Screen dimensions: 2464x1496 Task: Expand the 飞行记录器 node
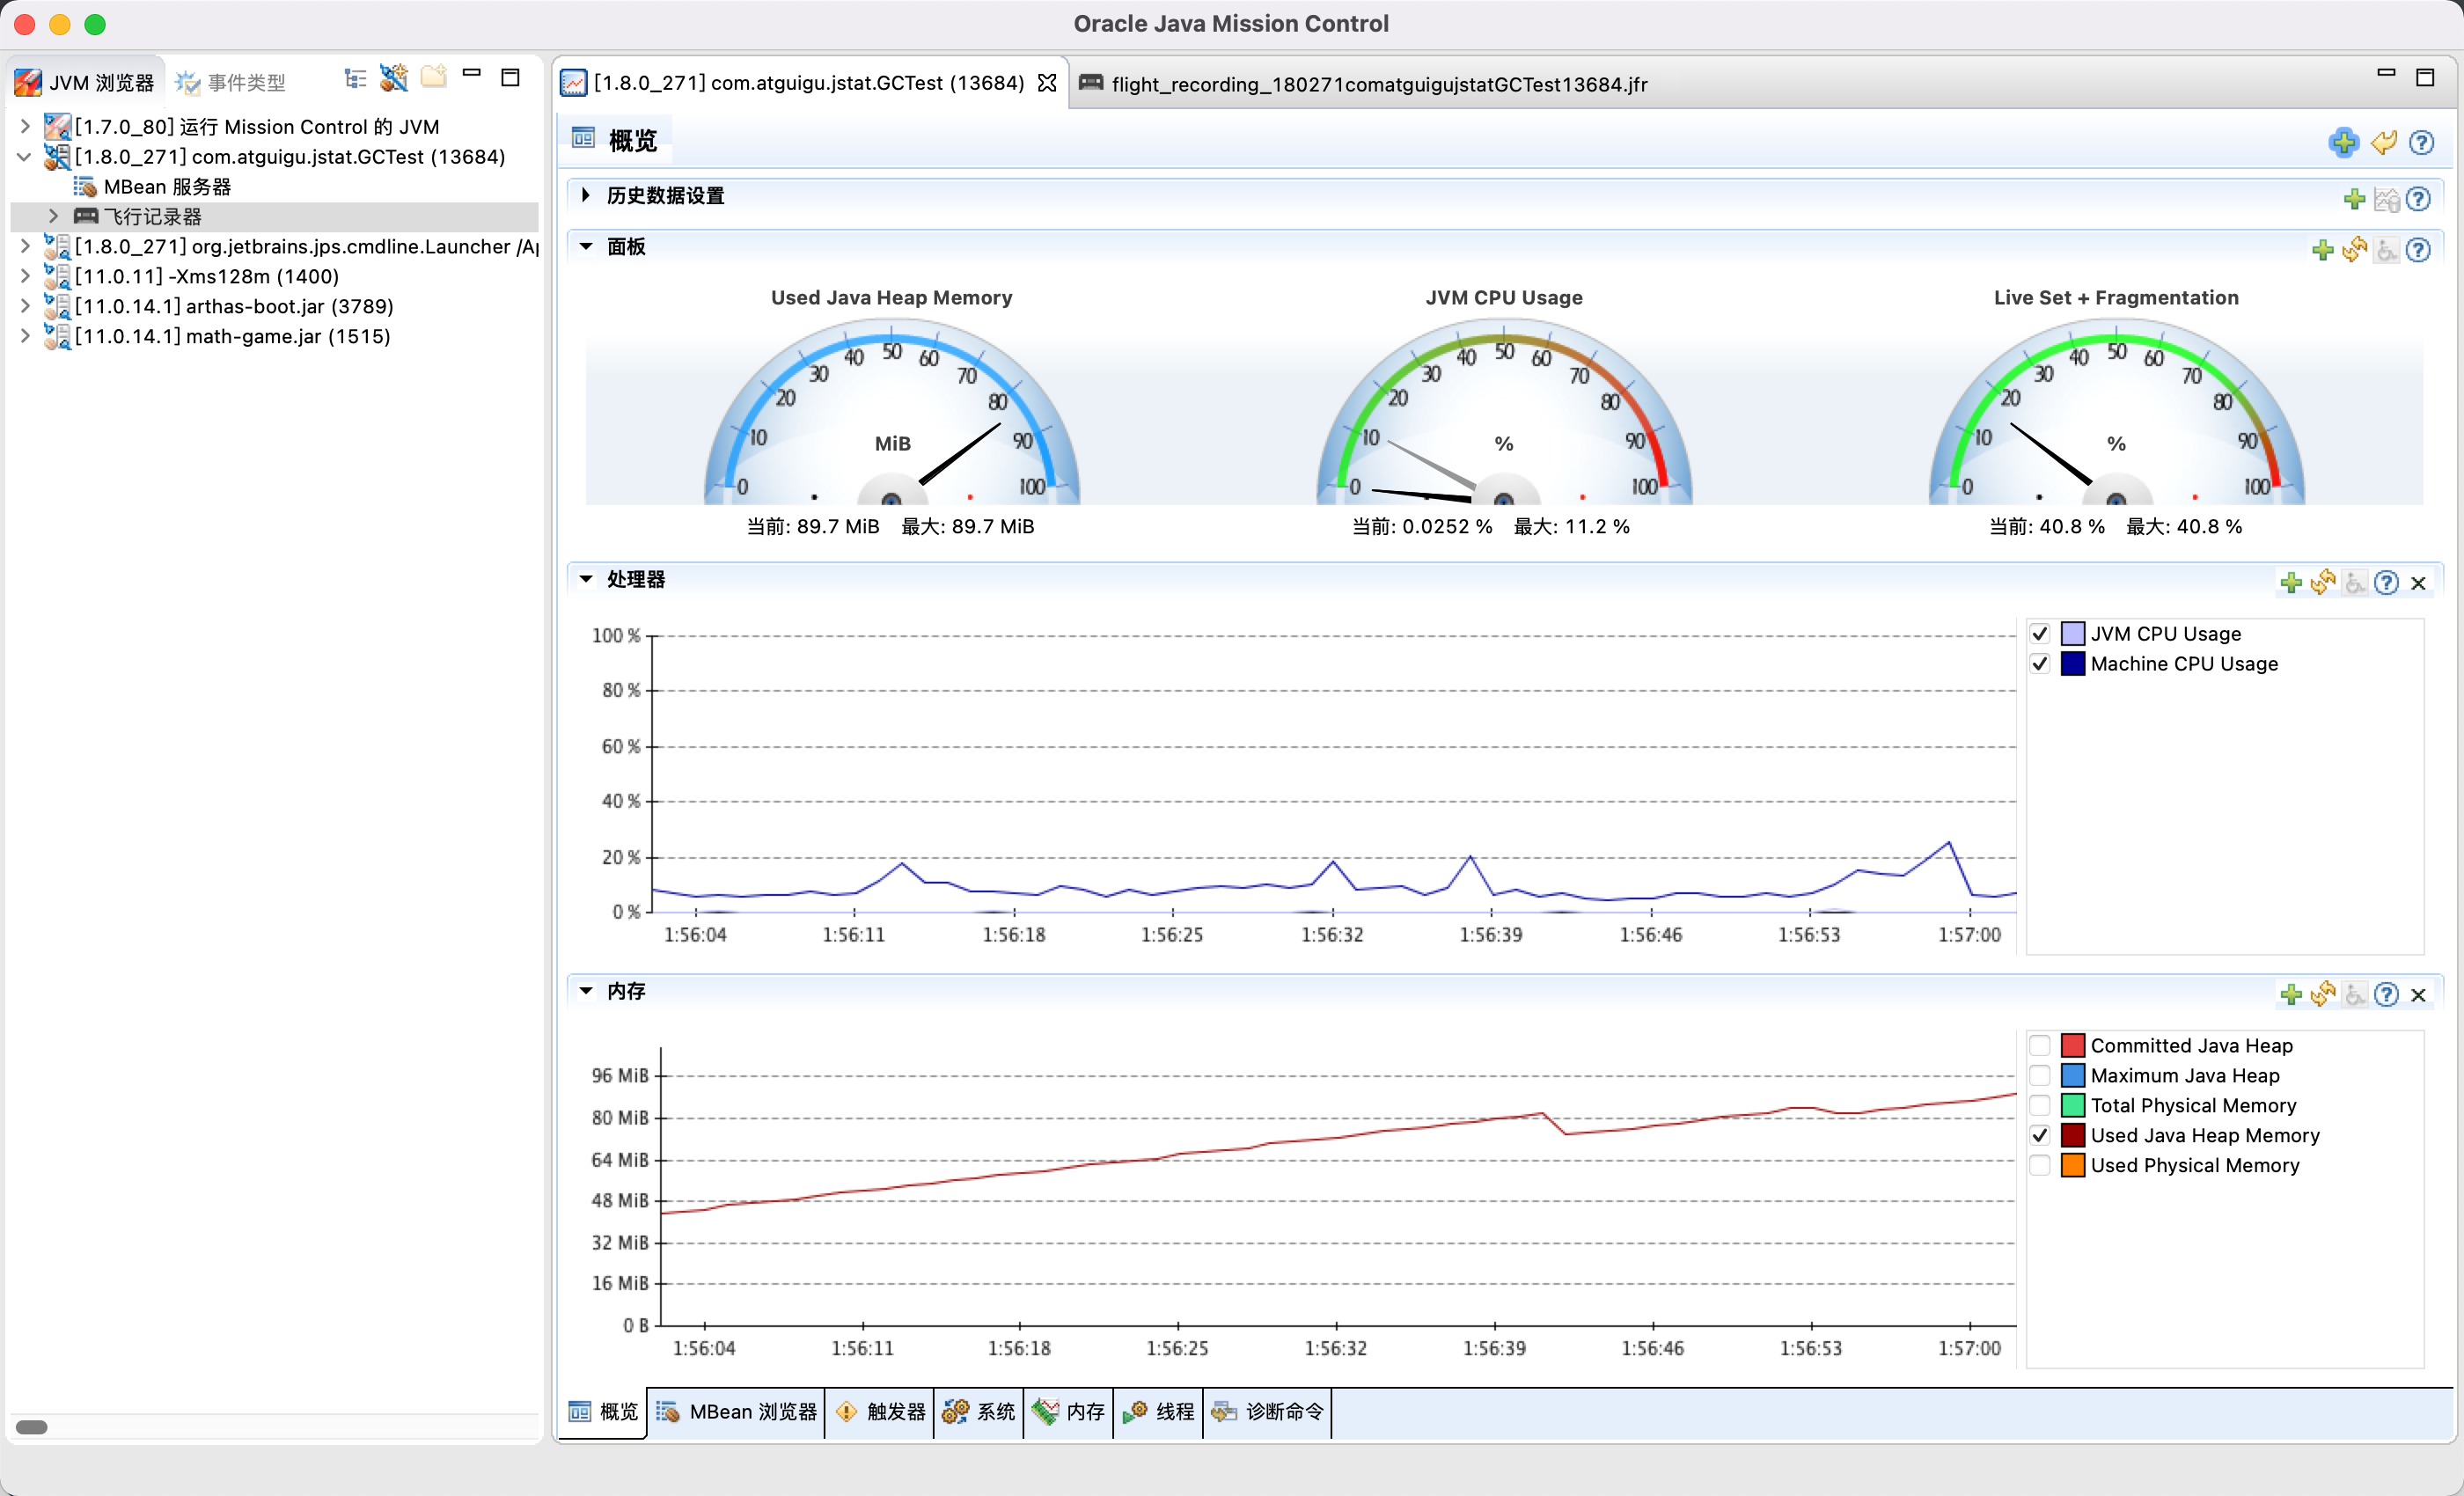tap(54, 216)
